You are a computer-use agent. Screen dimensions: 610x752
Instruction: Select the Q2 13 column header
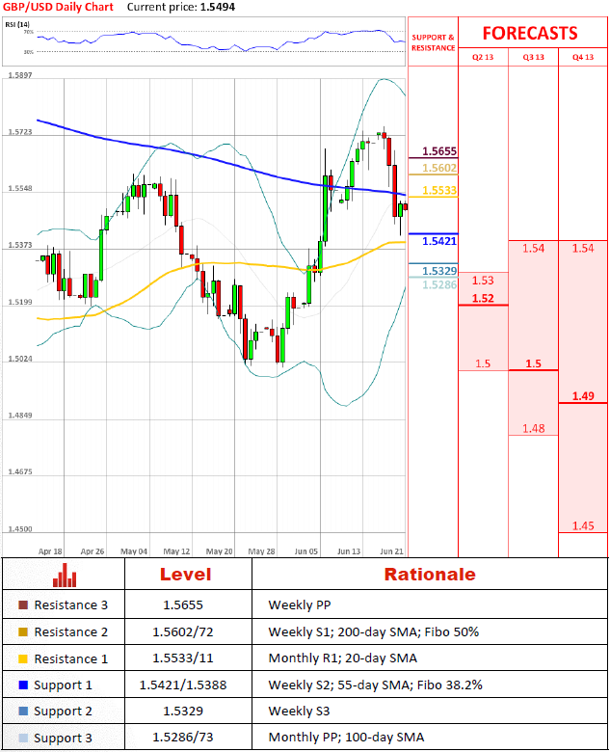[483, 57]
